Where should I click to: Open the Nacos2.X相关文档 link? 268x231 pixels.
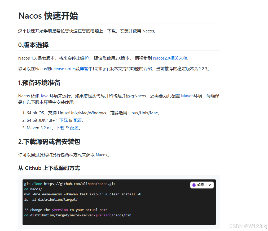(170, 58)
